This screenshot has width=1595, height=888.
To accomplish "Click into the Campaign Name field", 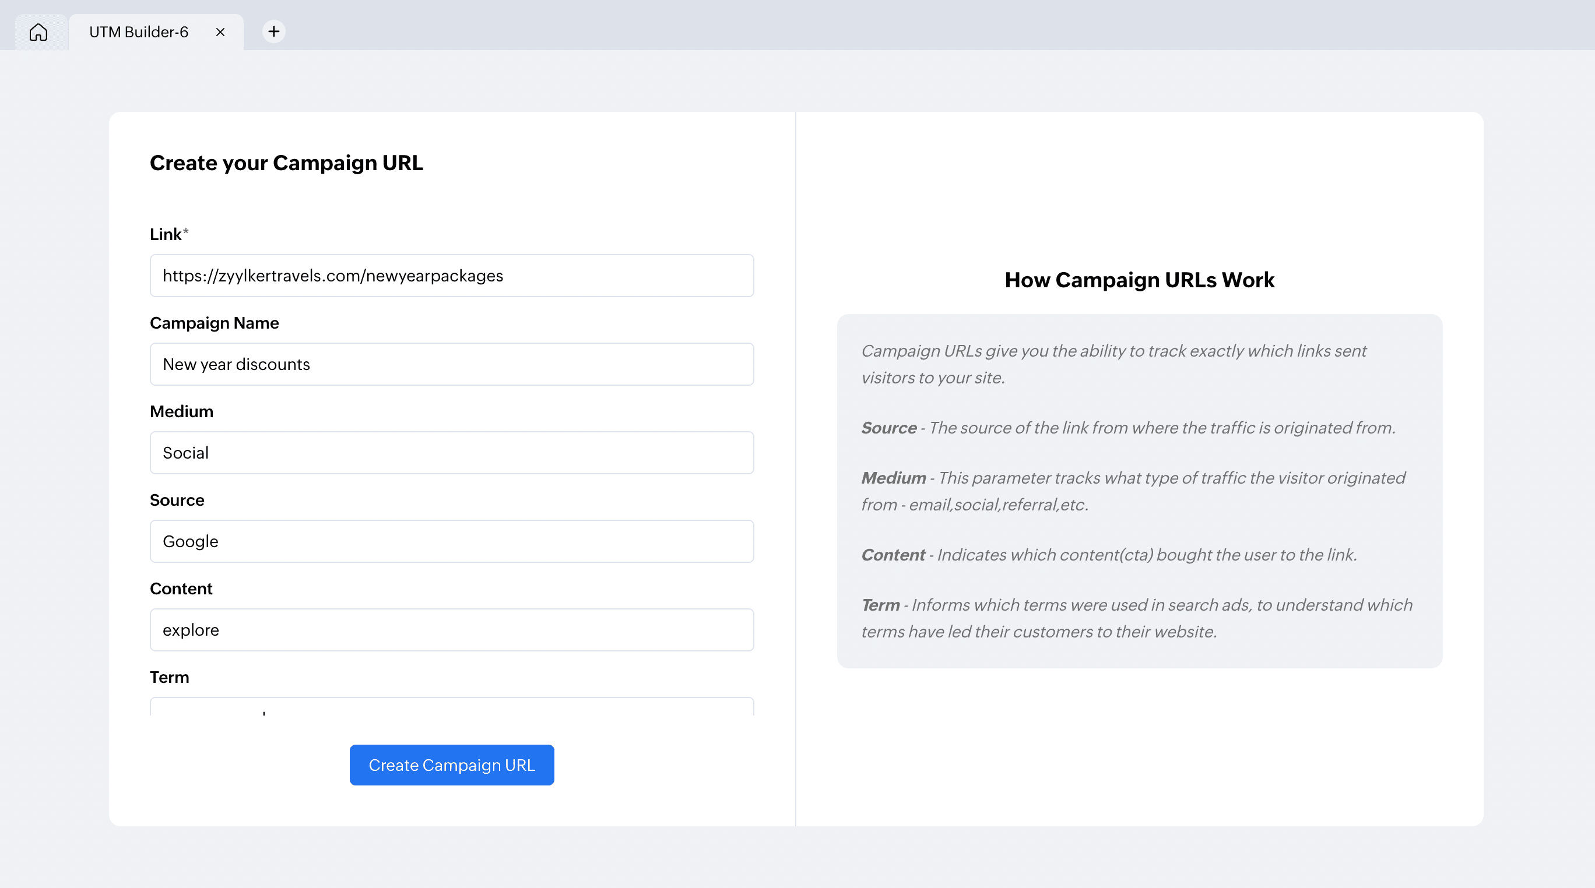I will pos(451,364).
